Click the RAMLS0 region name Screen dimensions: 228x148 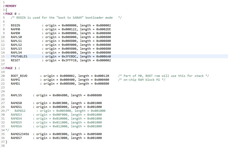pos(16,37)
